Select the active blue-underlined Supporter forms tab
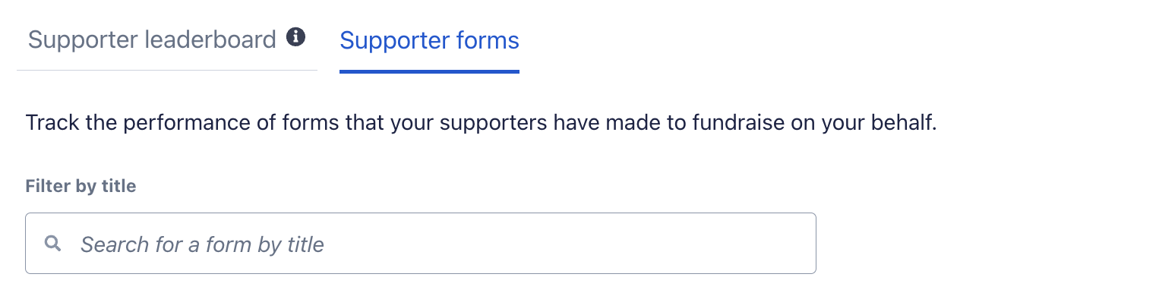 coord(429,39)
